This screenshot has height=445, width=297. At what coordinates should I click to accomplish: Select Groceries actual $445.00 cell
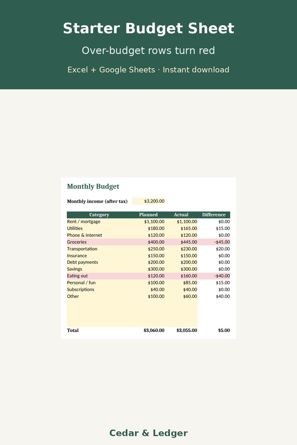(181, 242)
